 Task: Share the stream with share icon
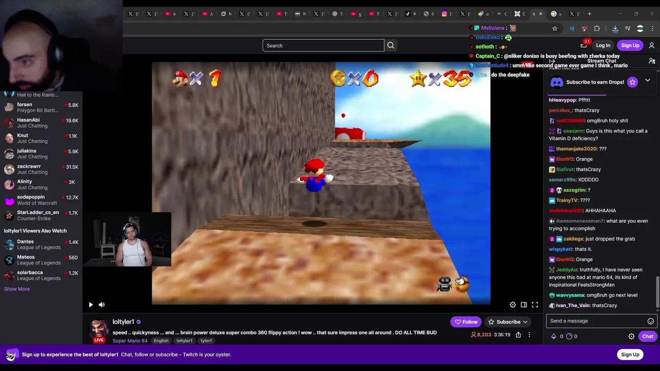(518, 335)
